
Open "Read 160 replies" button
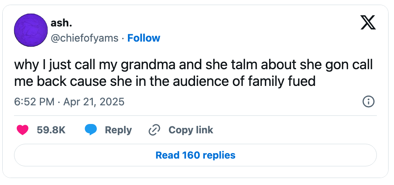click(x=195, y=155)
